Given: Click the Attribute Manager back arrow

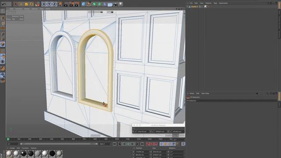Looking at the screenshot, I should point(257,93).
